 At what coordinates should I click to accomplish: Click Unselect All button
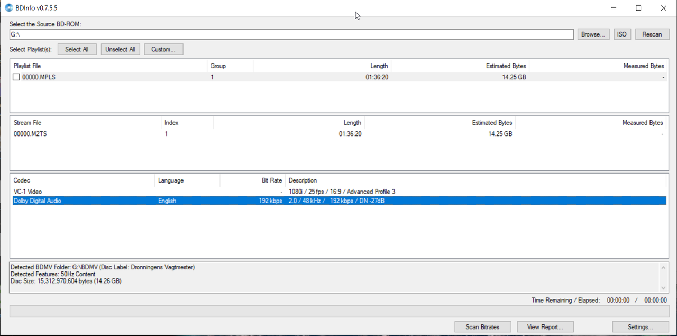click(x=120, y=49)
